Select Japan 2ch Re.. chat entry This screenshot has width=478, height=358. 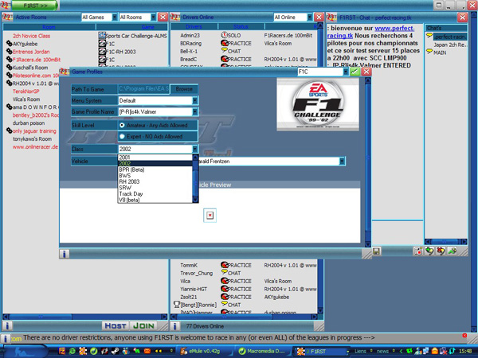(451, 45)
